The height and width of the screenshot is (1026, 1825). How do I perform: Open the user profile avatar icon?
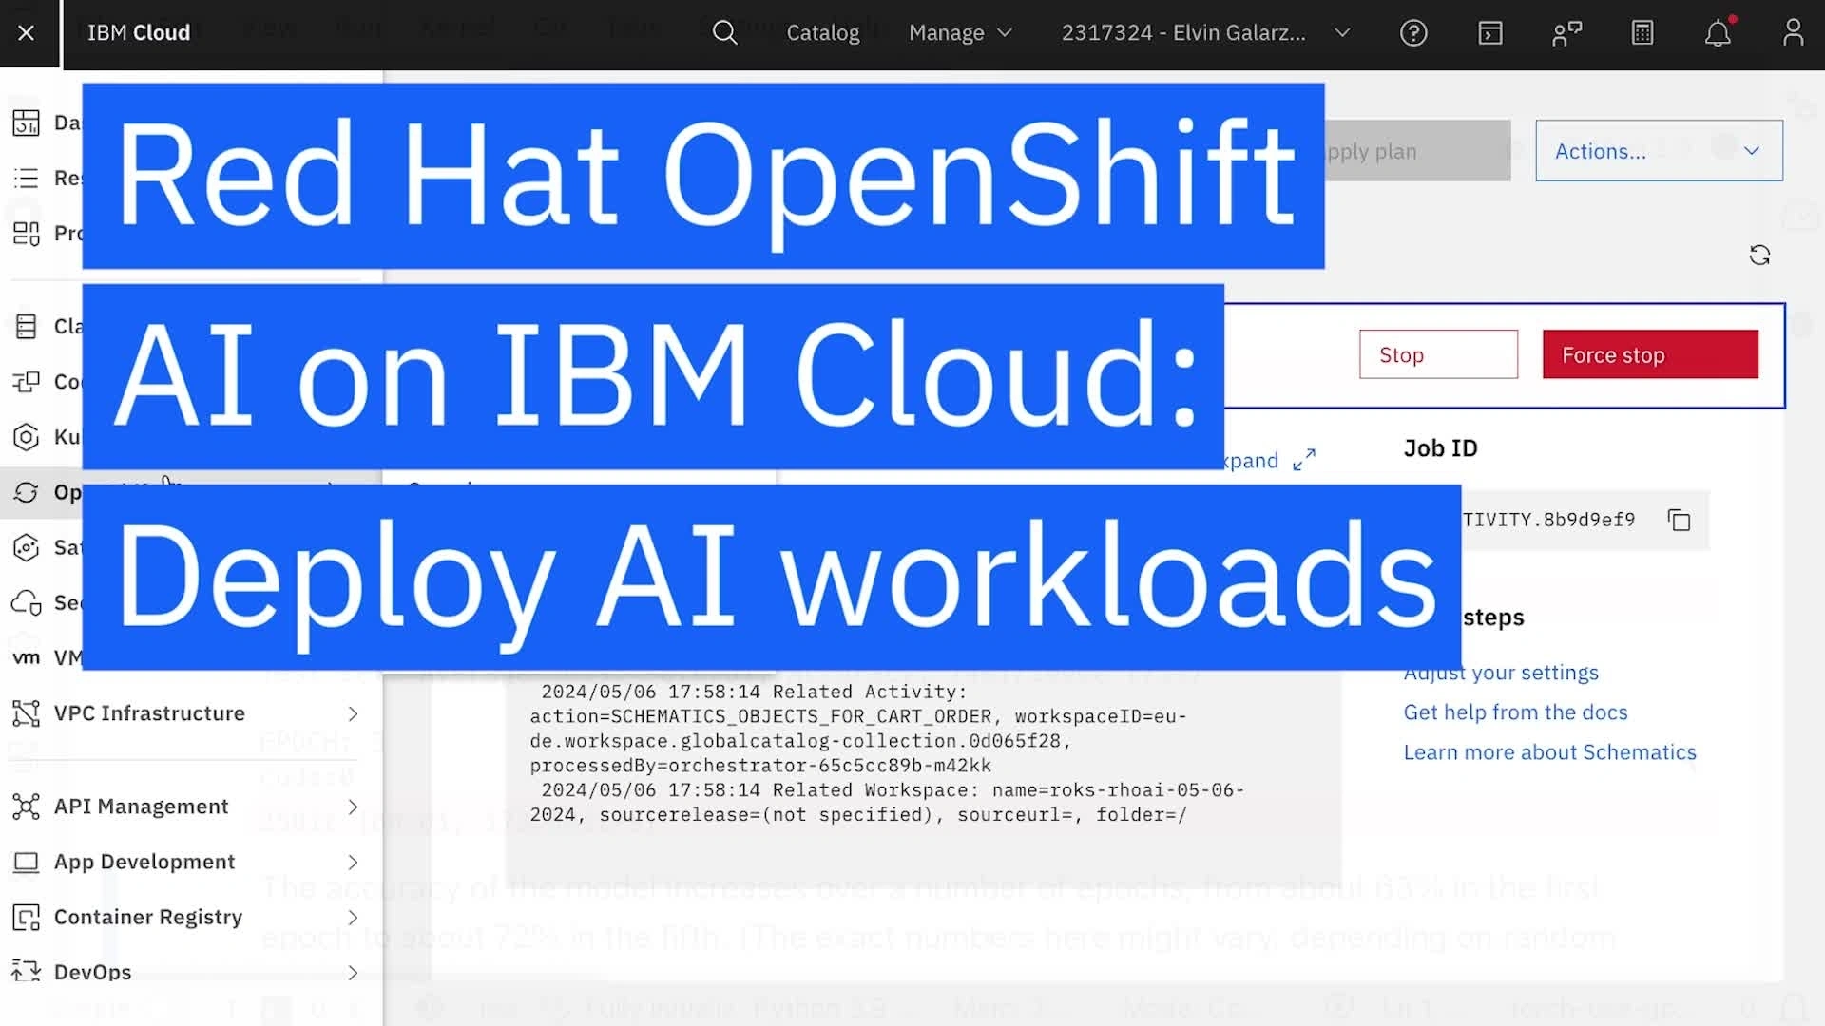pyautogui.click(x=1793, y=33)
